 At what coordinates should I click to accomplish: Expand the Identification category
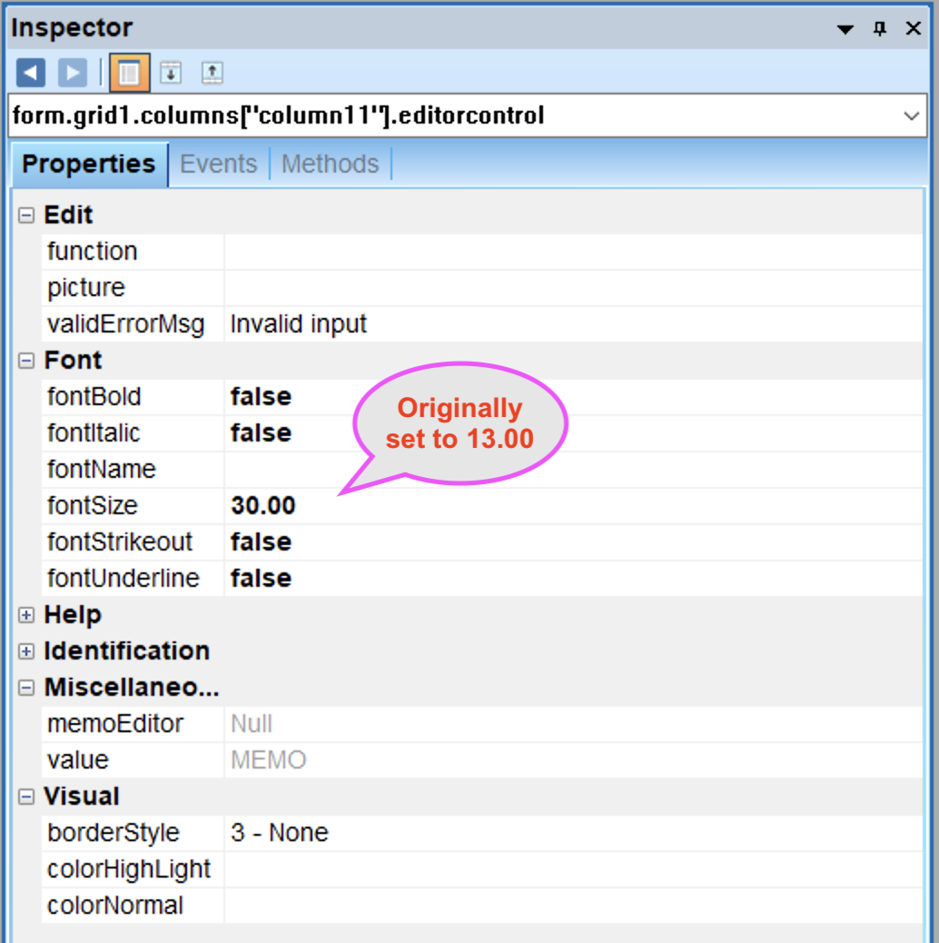tap(26, 651)
